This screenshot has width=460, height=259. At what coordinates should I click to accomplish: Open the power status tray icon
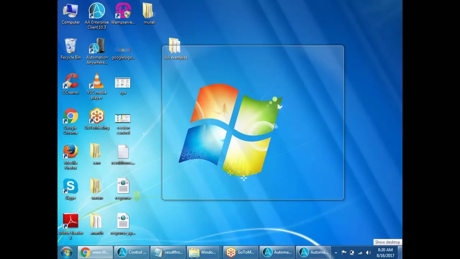click(x=352, y=253)
